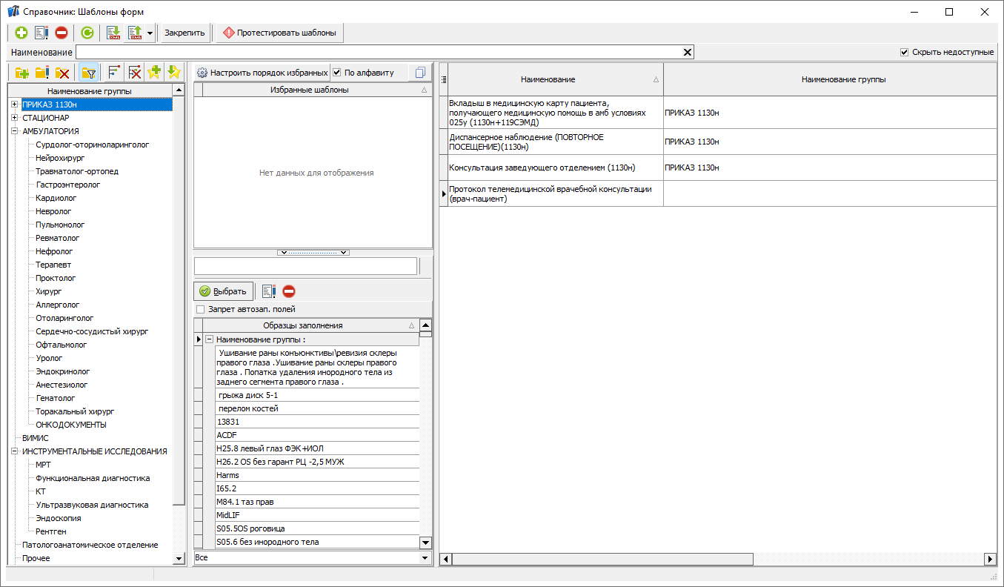Uncheck the Скрыть недоступные checkbox
1004x587 pixels.
coord(904,53)
